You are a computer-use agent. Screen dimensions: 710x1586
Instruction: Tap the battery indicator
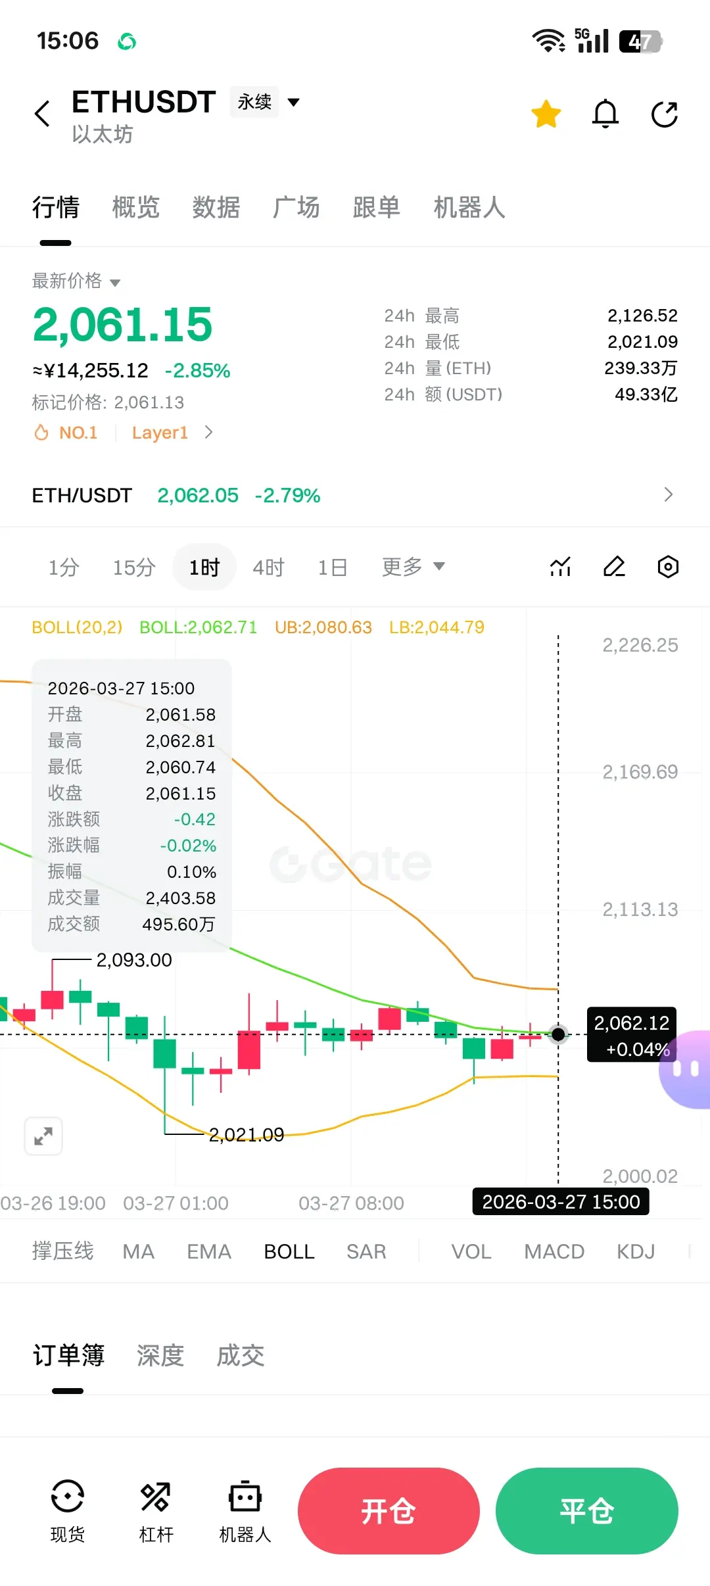tap(641, 41)
